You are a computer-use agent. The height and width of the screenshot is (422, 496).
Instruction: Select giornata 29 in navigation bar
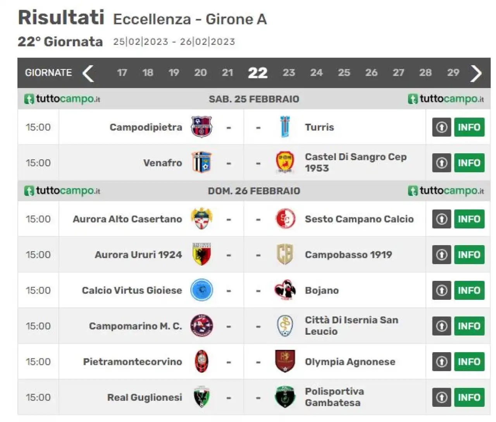[453, 73]
